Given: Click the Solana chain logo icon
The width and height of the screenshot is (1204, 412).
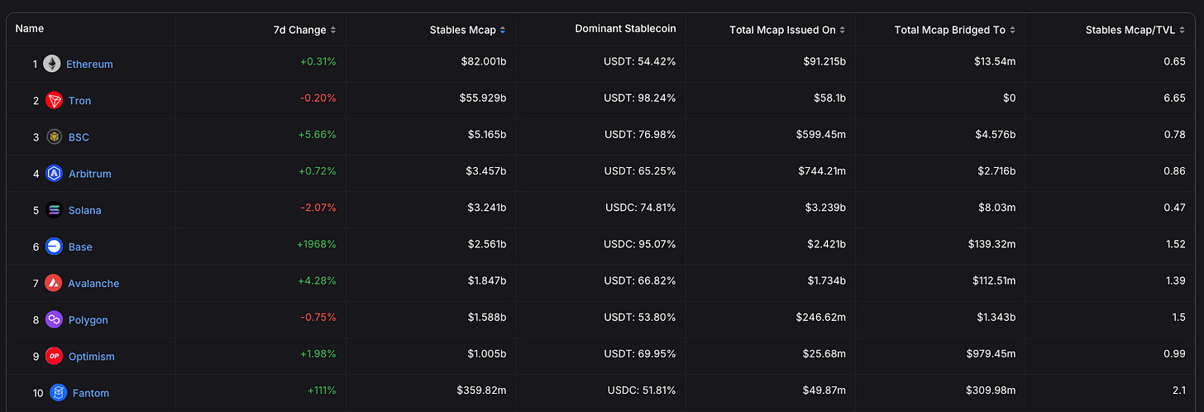Looking at the screenshot, I should pos(55,210).
